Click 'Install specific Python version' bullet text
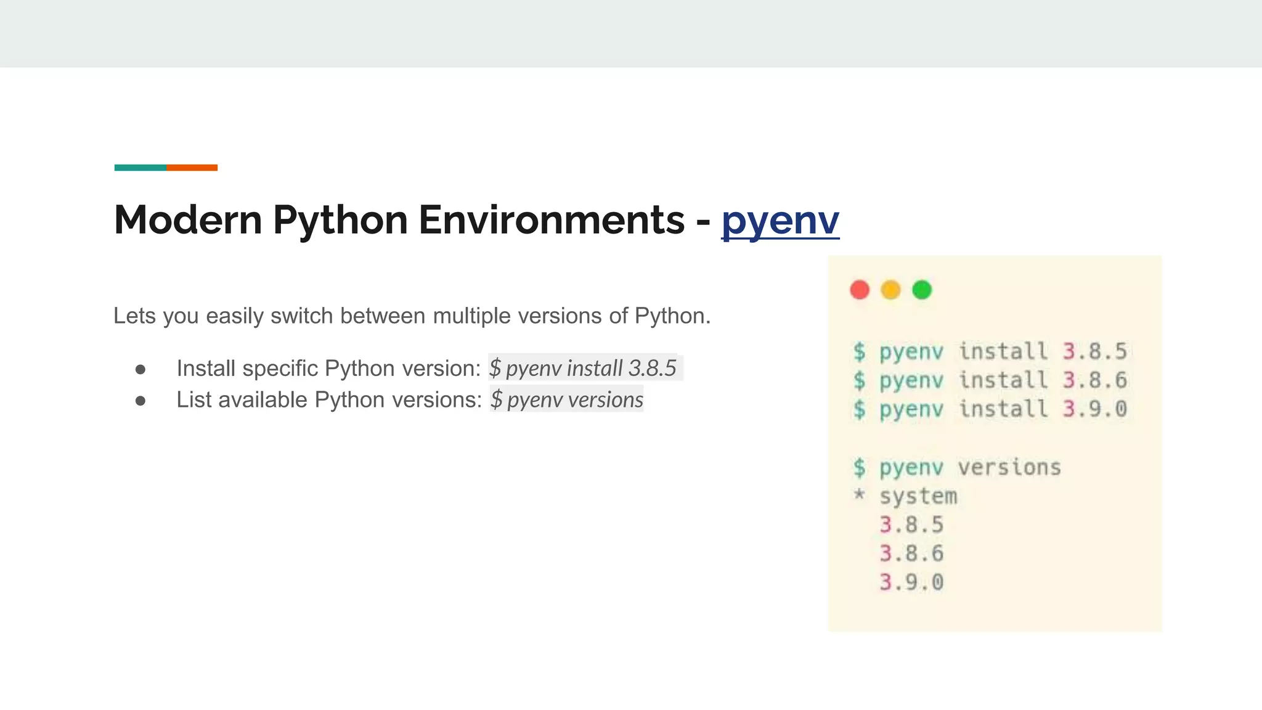Image resolution: width=1262 pixels, height=710 pixels. [x=328, y=369]
